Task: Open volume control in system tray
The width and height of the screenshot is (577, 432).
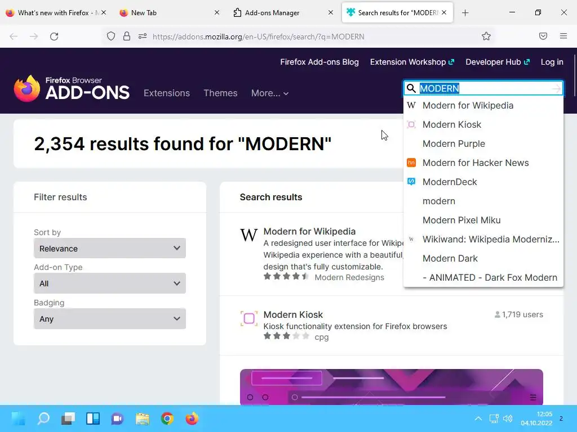Action: (x=508, y=418)
